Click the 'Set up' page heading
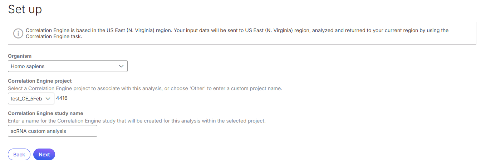 25,9
